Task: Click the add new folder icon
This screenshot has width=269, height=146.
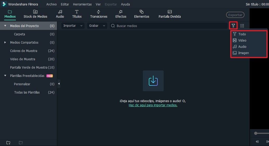Action: pyautogui.click(x=8, y=143)
